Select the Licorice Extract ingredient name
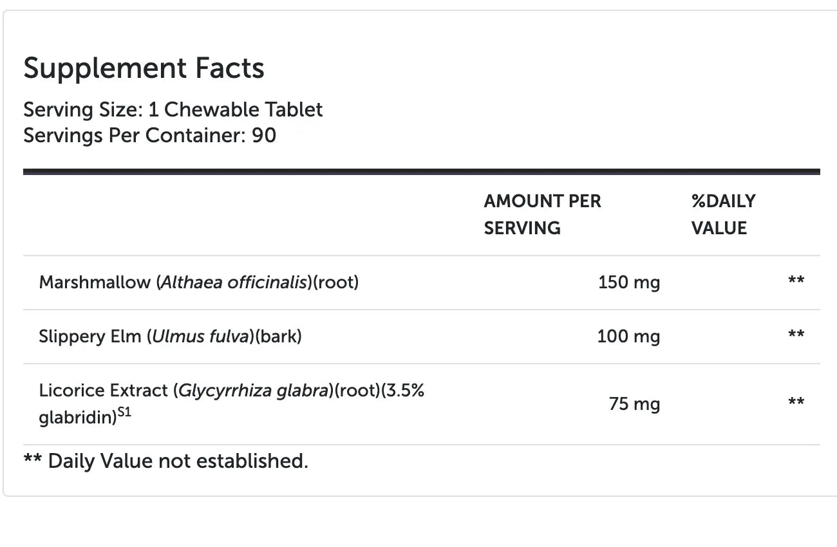The height and width of the screenshot is (547, 837). tap(102, 391)
